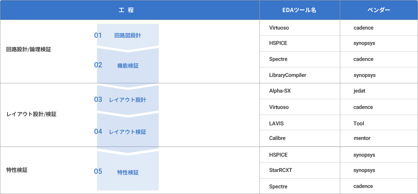Click cadence vendor beside Alpha-SX's next row Virtuoso
Screen dimensions: 418x194
tap(379, 107)
